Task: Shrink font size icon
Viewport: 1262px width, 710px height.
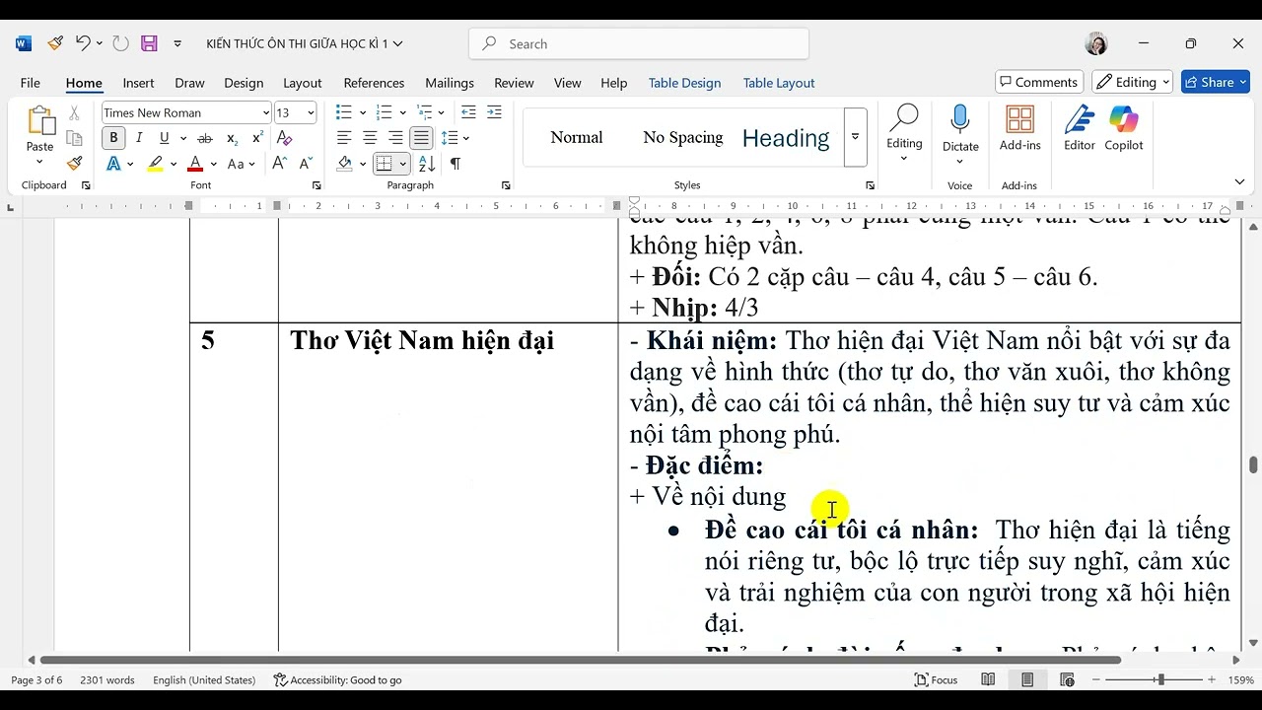Action: tap(305, 164)
